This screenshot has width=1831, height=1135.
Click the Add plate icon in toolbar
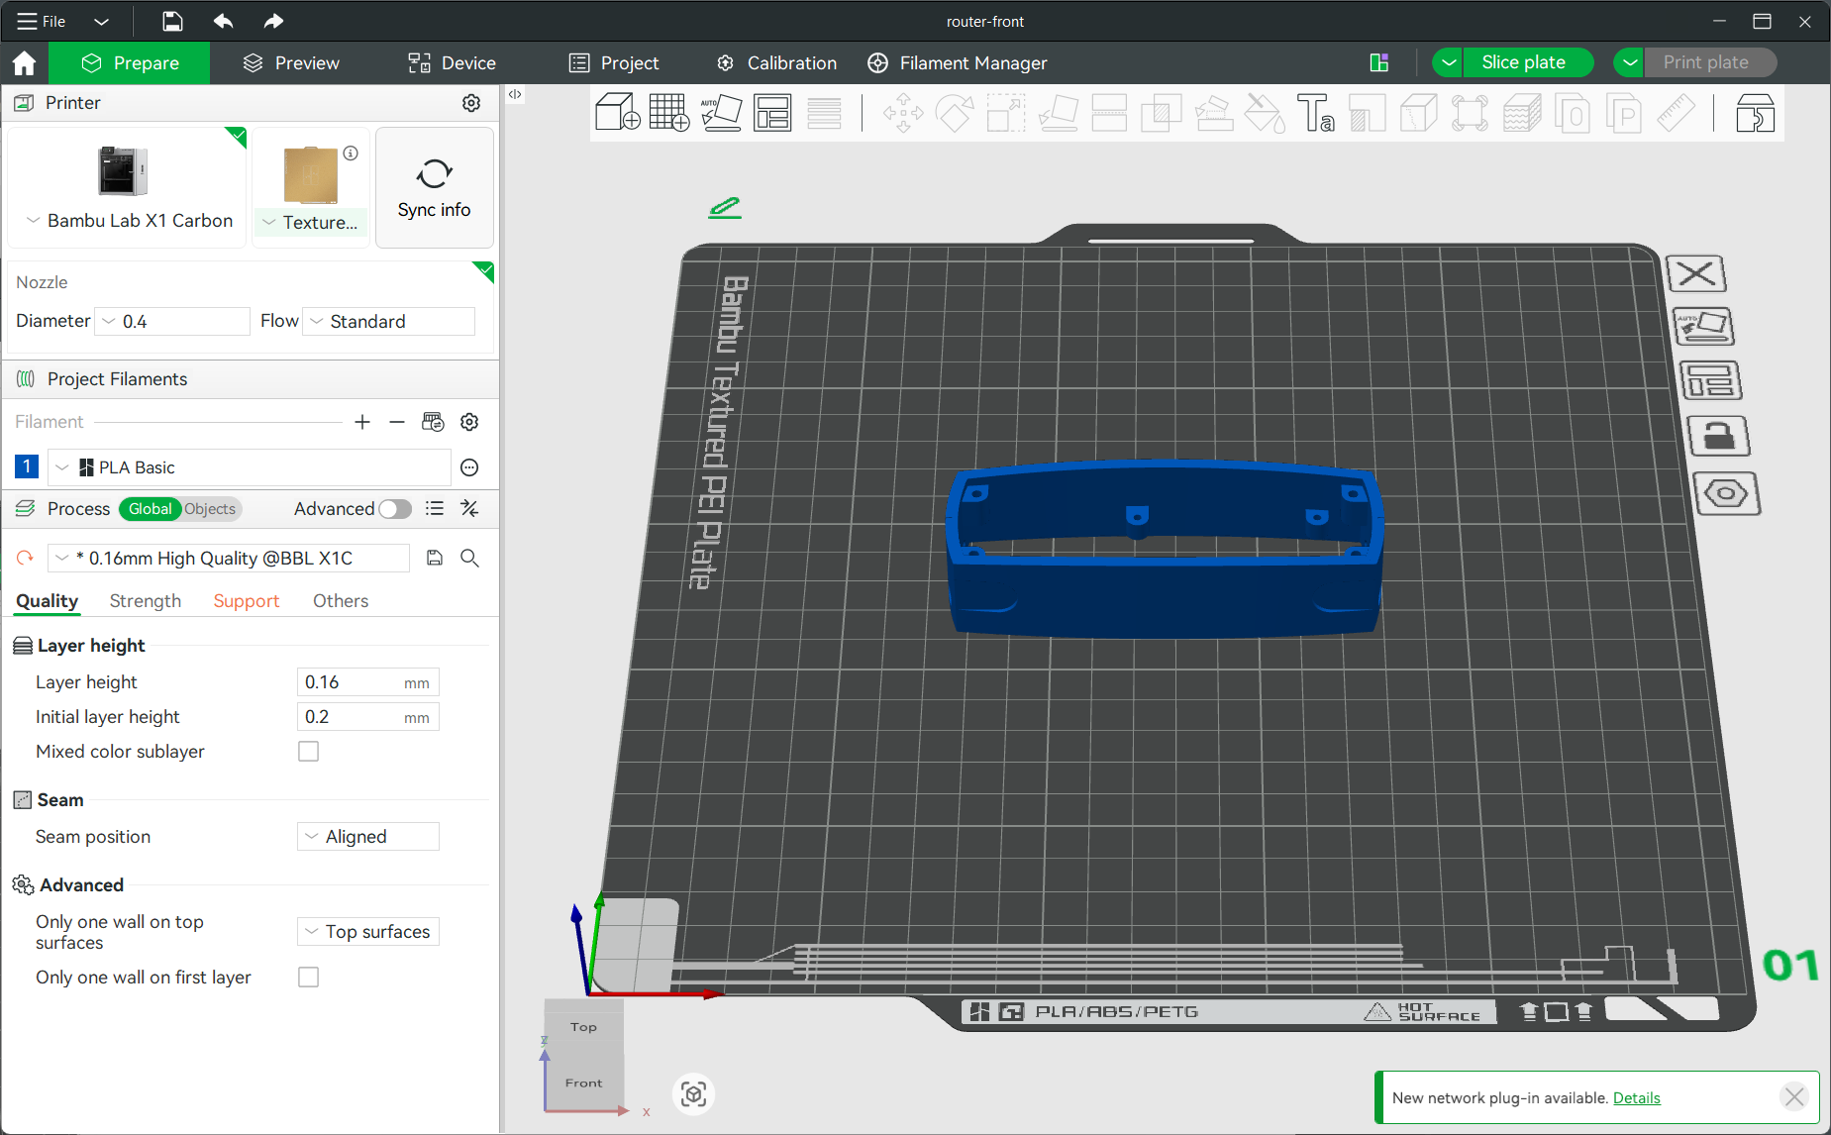669,113
